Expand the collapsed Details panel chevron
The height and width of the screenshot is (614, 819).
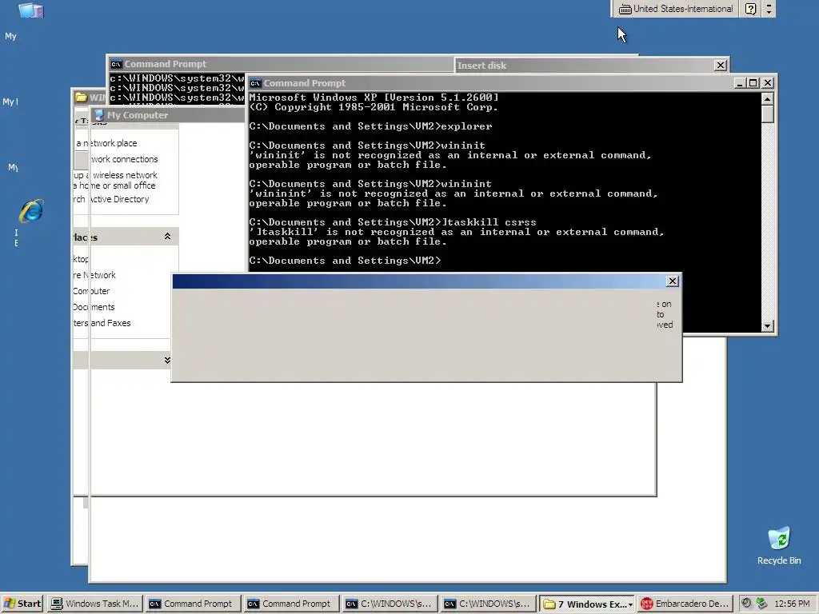(167, 361)
